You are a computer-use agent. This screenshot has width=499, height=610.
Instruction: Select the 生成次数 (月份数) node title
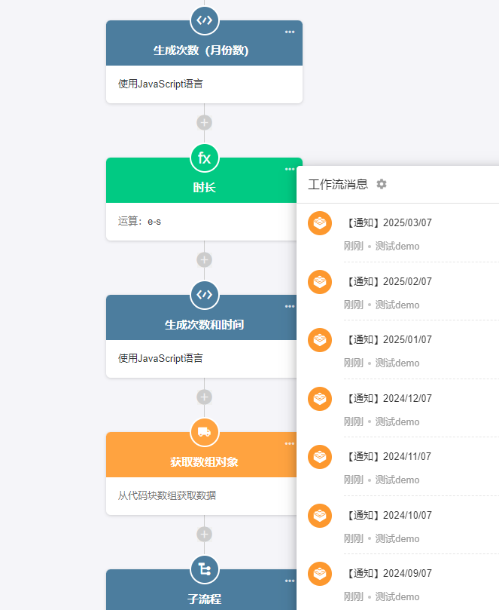click(201, 51)
